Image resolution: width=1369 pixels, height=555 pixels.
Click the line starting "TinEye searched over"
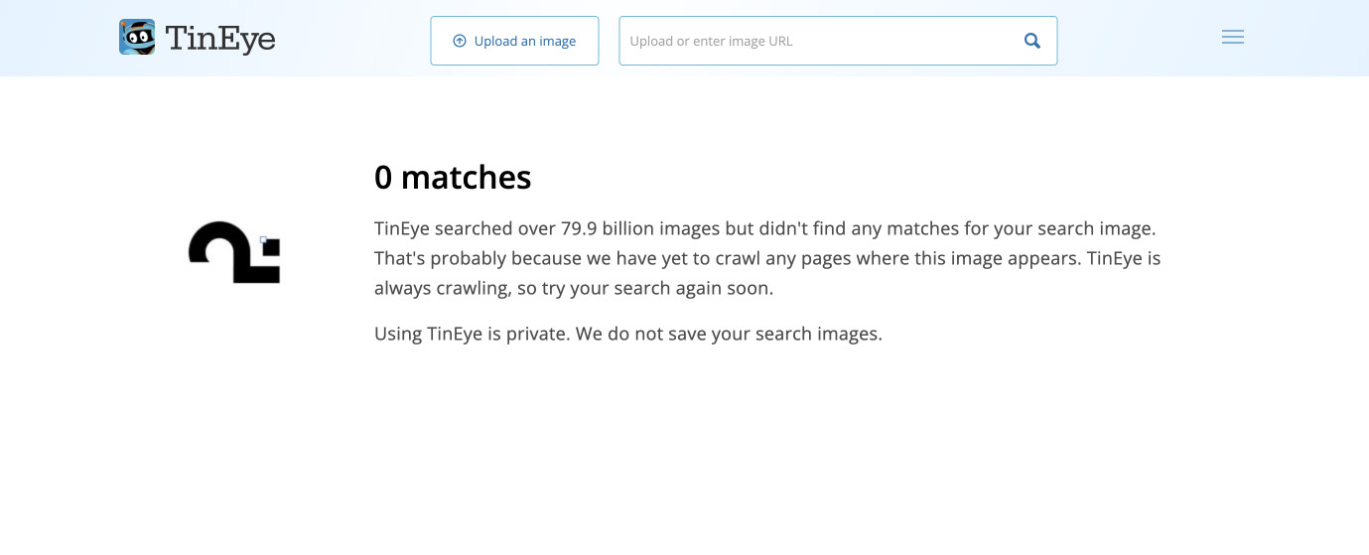coord(764,229)
